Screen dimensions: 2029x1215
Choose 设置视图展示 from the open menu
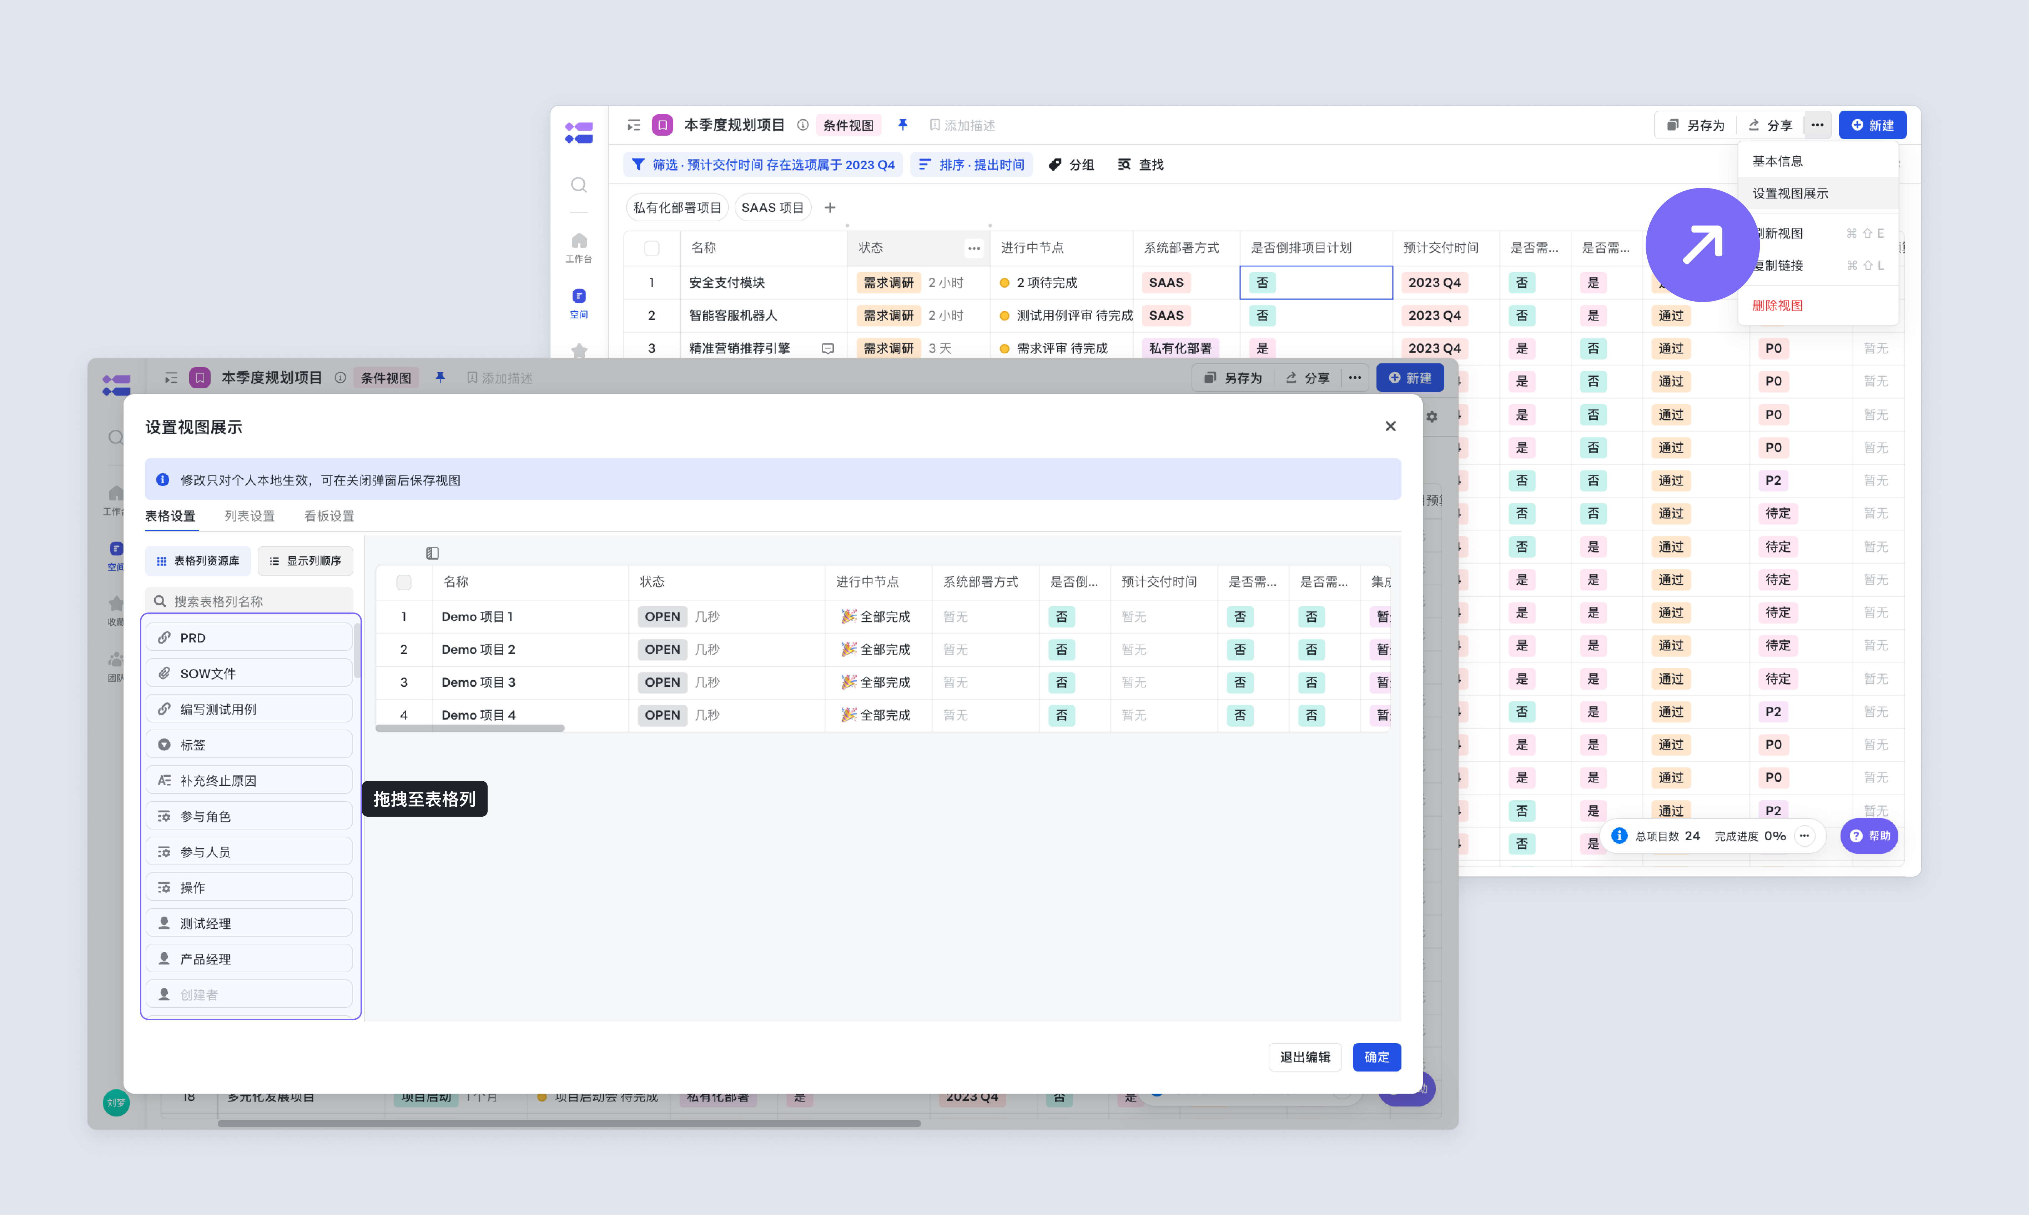pos(1818,193)
